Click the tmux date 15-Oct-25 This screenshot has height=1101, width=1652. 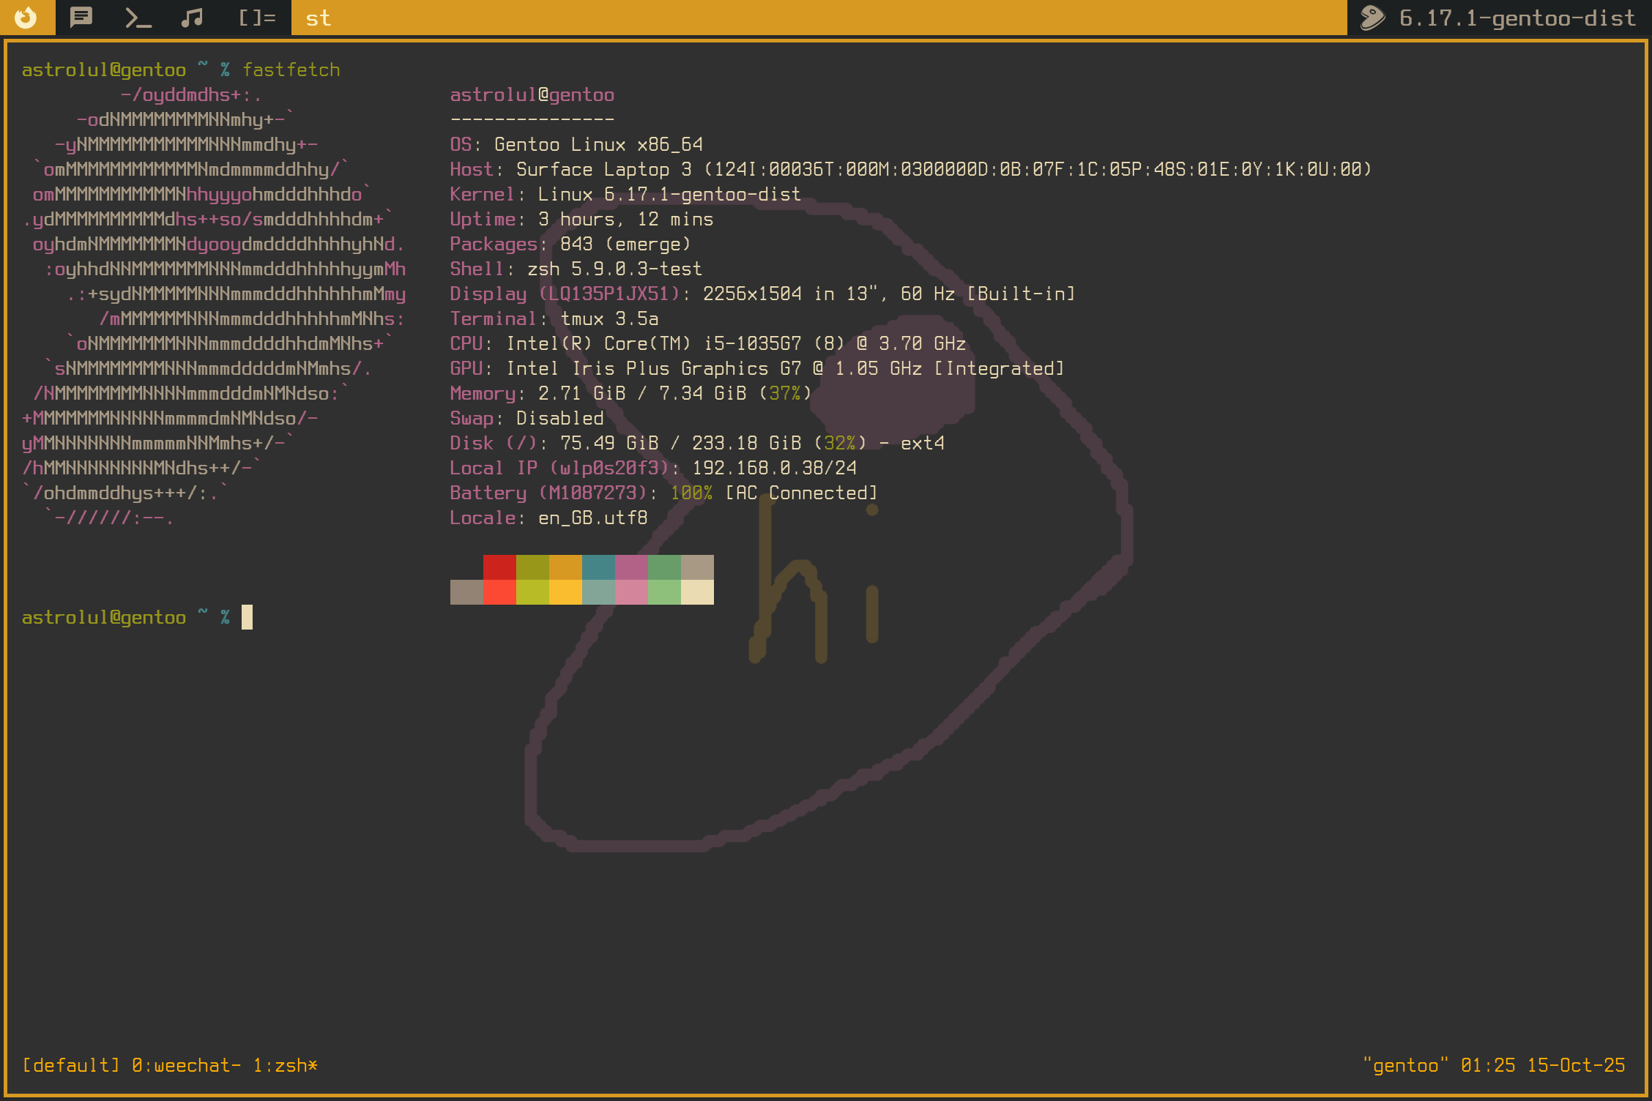click(x=1576, y=1065)
